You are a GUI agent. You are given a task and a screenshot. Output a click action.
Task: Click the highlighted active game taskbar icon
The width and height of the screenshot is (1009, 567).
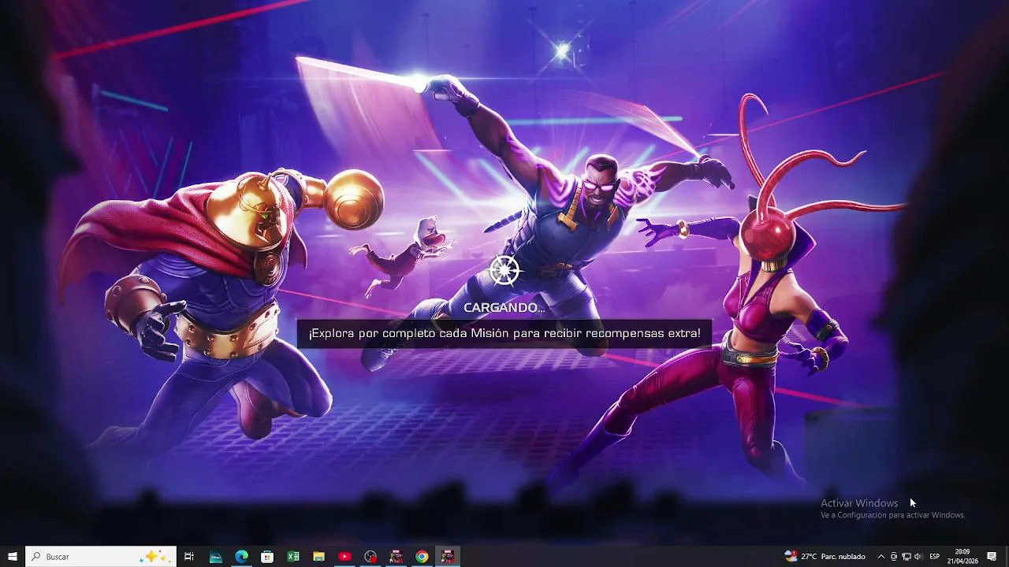(x=448, y=557)
